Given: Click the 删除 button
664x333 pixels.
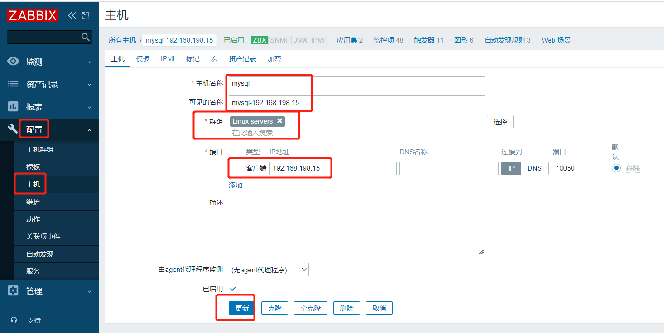Looking at the screenshot, I should tap(346, 308).
